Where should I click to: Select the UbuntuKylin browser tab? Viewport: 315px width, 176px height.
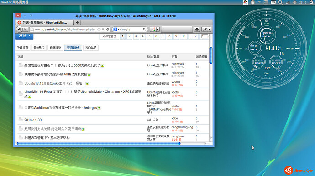click(x=45, y=22)
